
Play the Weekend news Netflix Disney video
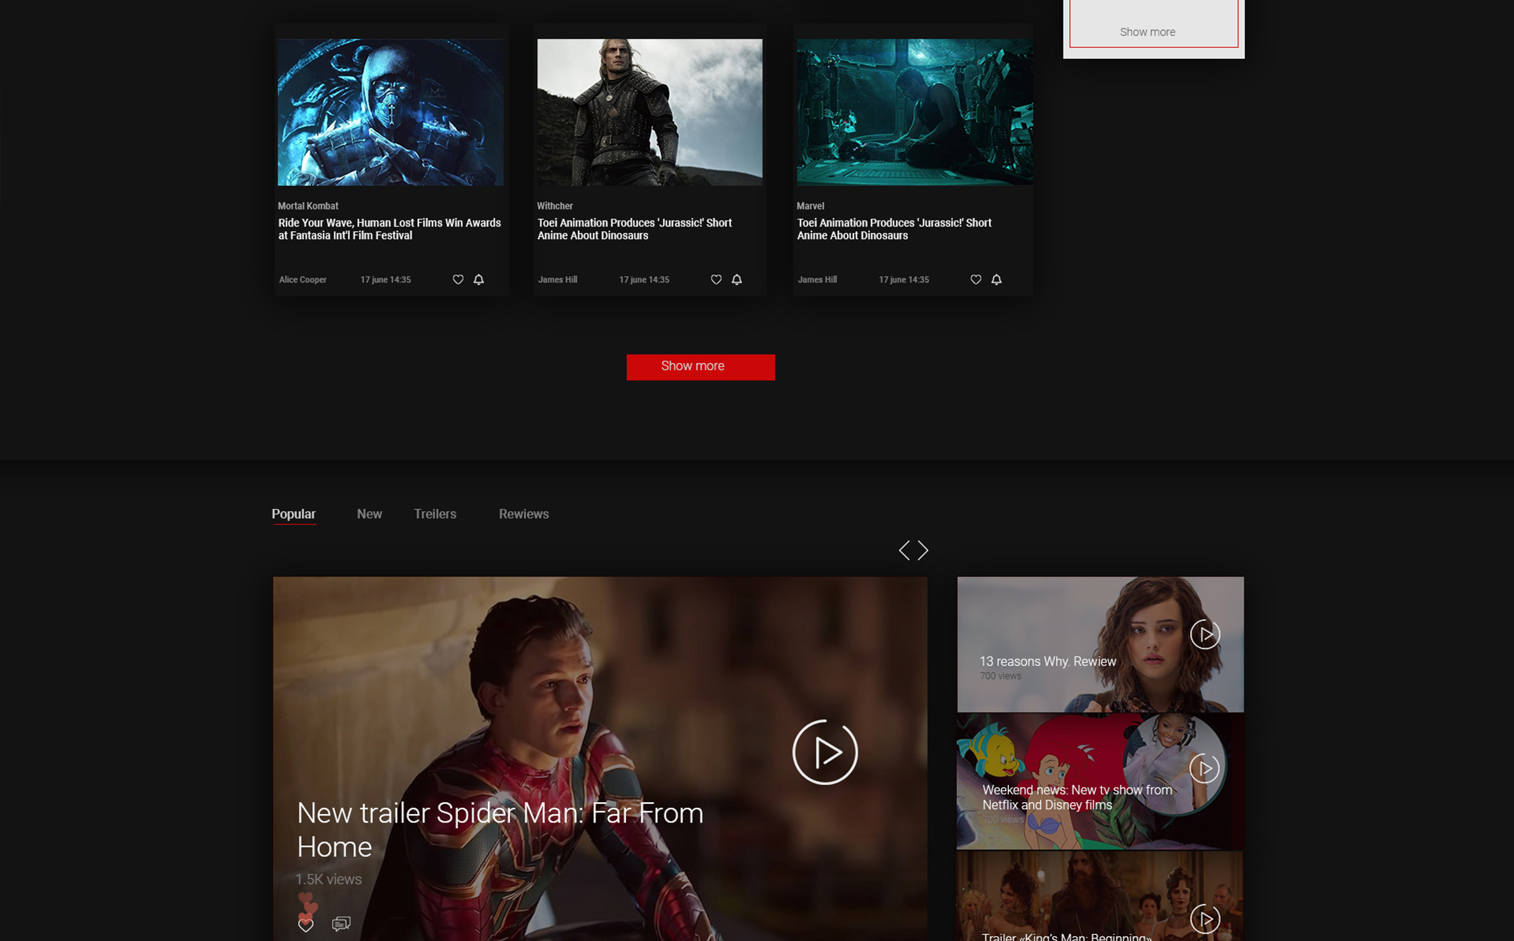1205,768
